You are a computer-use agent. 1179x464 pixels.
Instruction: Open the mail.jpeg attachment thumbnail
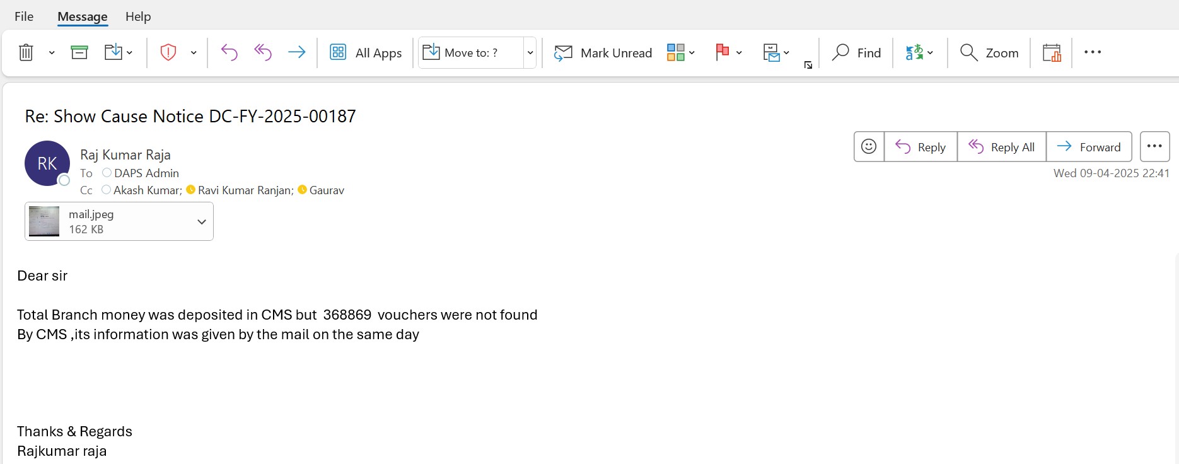(x=44, y=221)
